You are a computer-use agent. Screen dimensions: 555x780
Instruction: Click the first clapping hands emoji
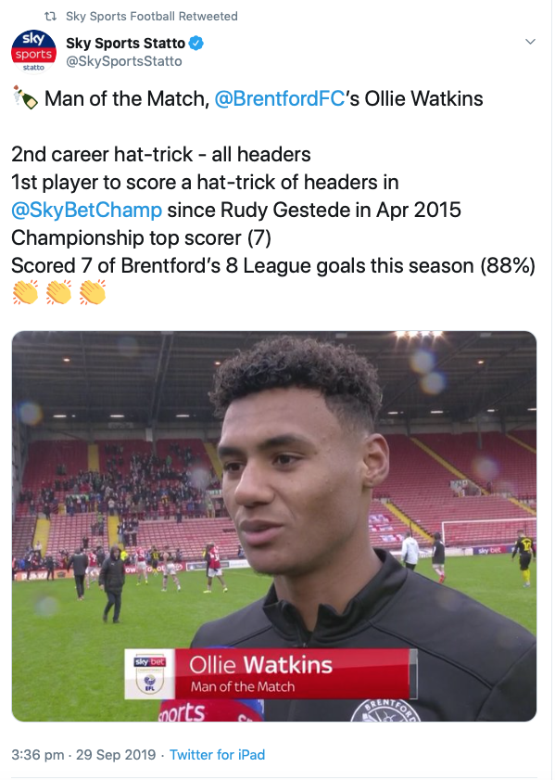click(25, 292)
